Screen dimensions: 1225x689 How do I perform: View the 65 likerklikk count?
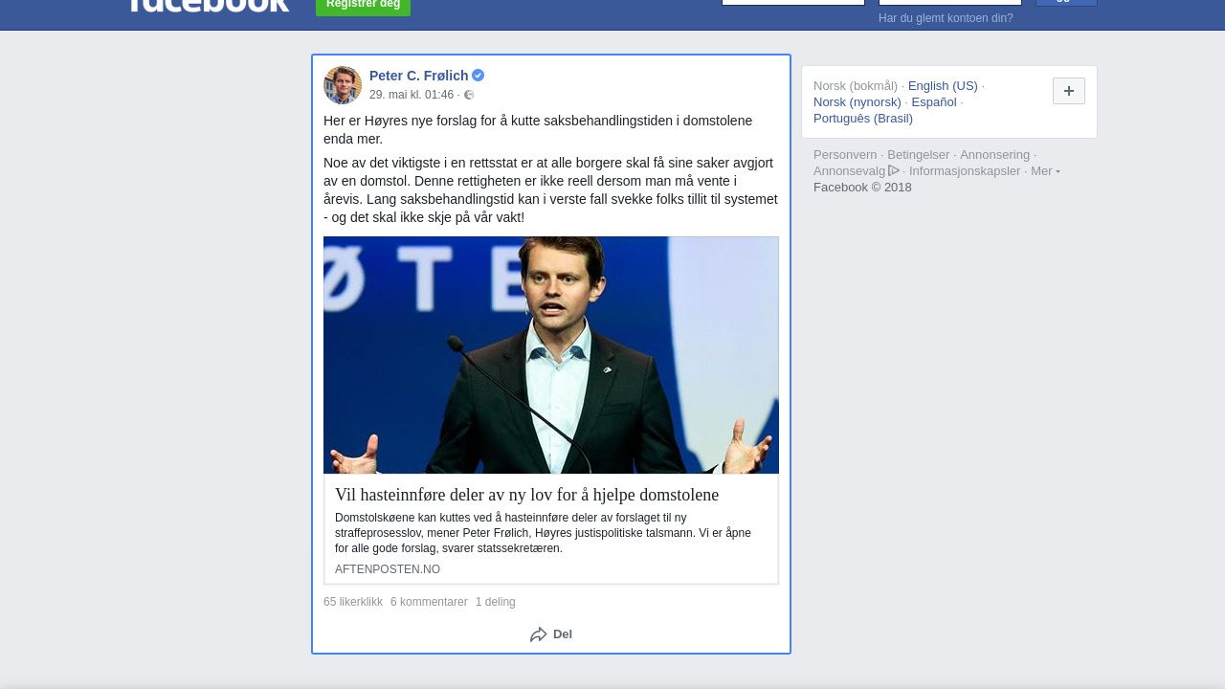point(353,602)
